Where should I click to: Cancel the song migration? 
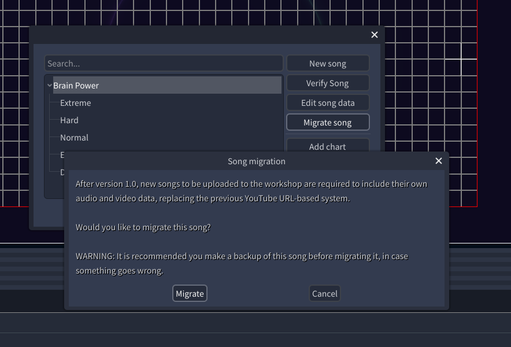pos(324,294)
